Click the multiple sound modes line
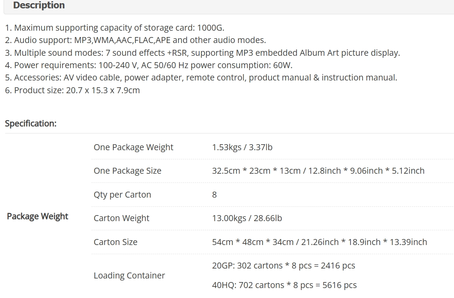This screenshot has width=454, height=298. point(203,53)
